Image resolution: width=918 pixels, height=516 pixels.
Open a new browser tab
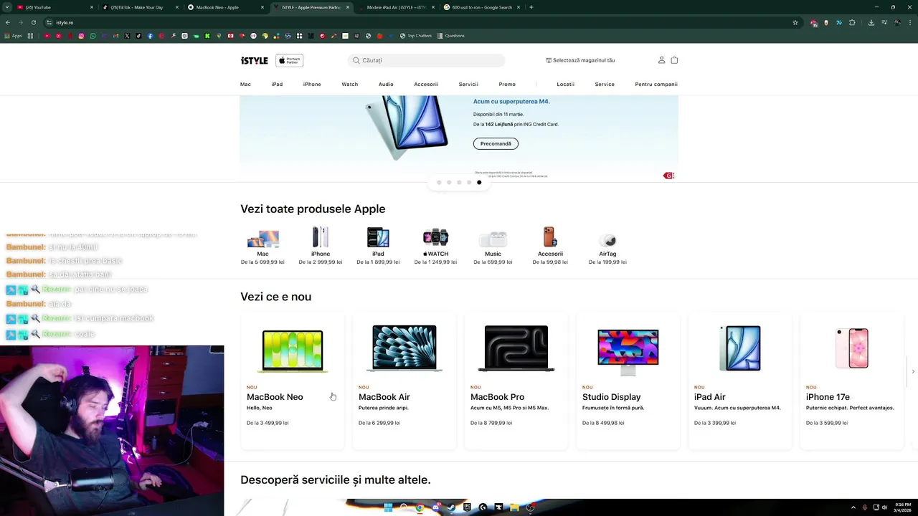531,7
